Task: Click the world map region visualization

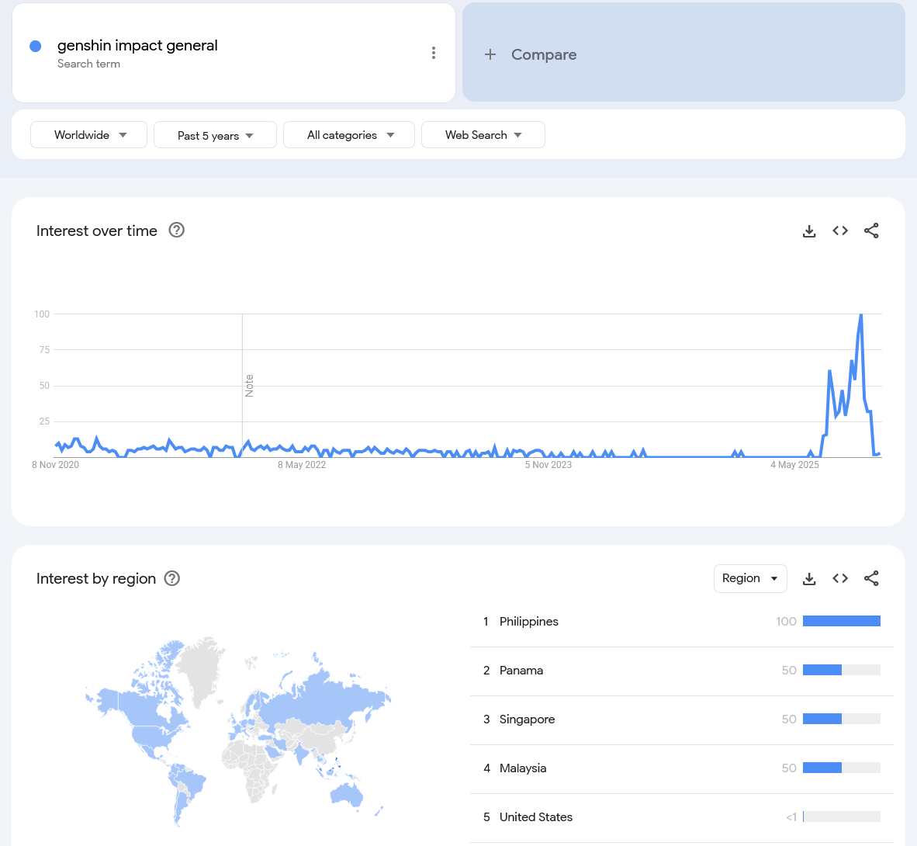Action: pos(238,731)
